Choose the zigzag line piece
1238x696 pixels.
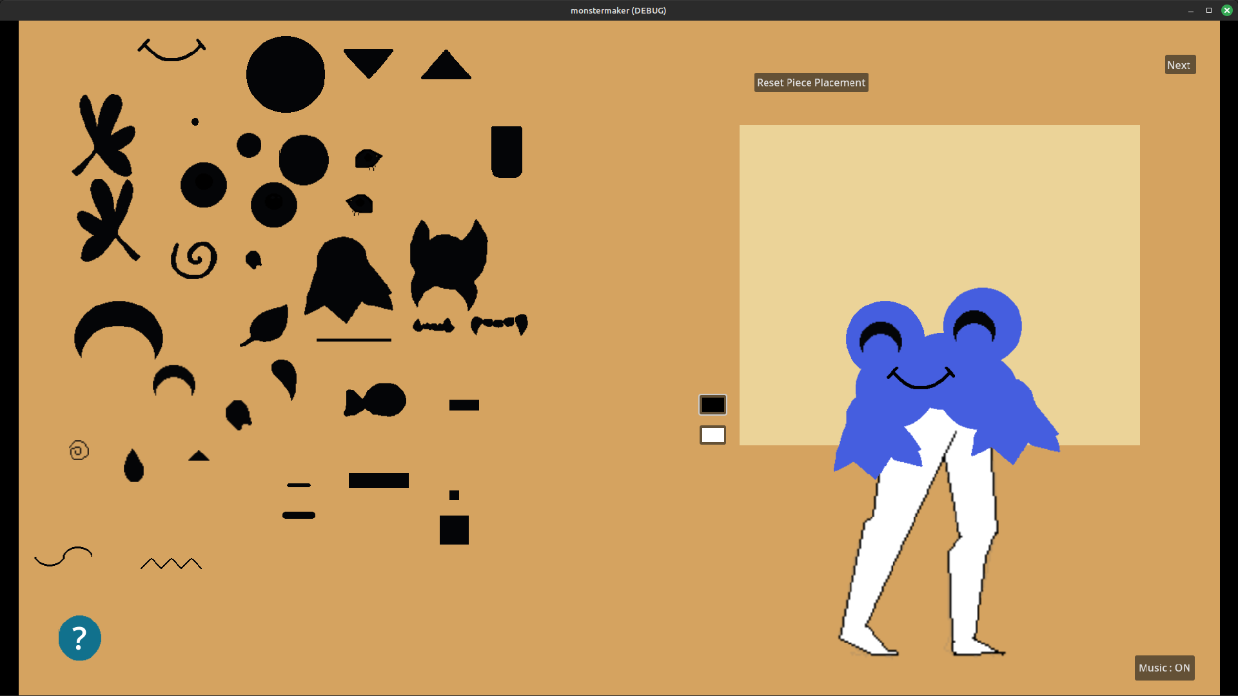[171, 564]
